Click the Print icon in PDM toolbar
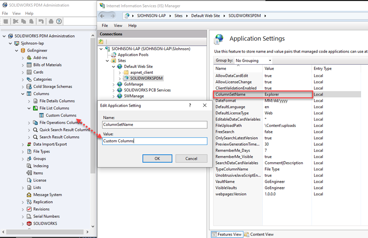368x238 pixels. coord(51,21)
